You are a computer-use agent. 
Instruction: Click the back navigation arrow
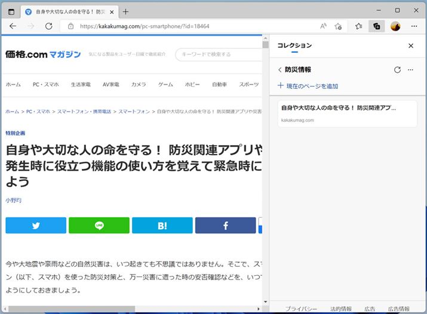pos(13,26)
